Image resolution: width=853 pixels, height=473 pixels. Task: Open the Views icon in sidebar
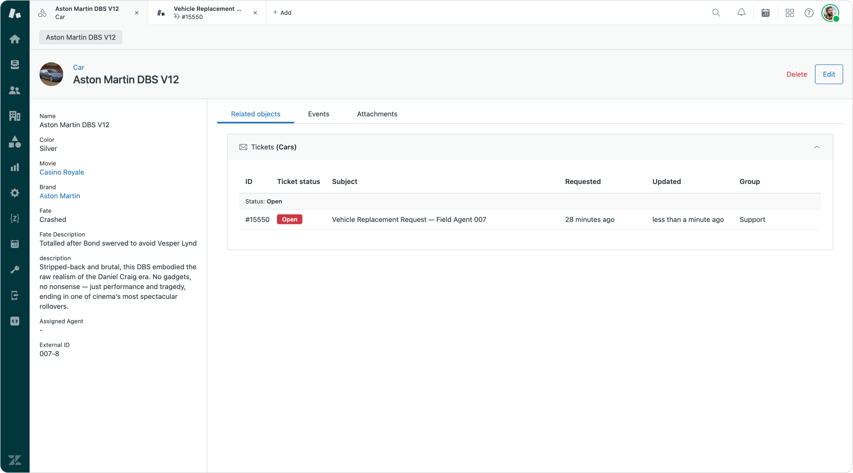tap(15, 65)
